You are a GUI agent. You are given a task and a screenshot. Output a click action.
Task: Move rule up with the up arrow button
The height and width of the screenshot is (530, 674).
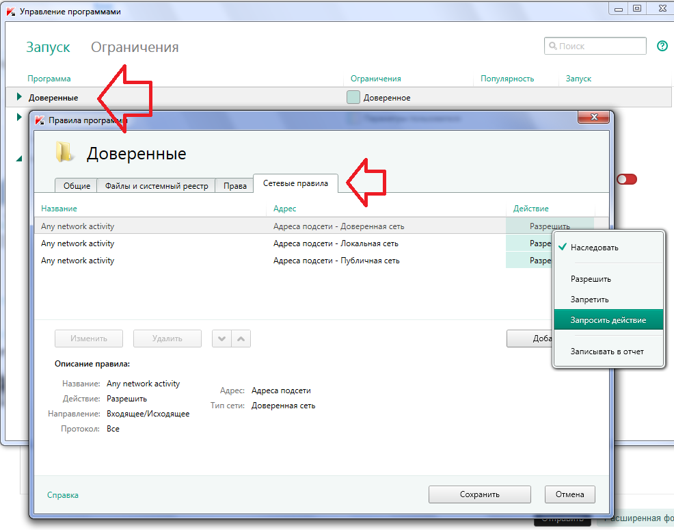pyautogui.click(x=241, y=339)
